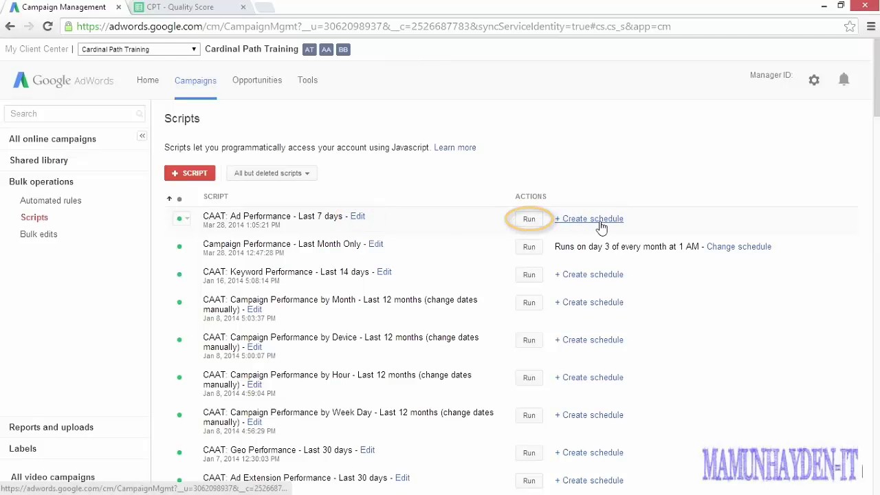Open the Campaigns navigation tab
Viewport: 880px width, 495px height.
[195, 80]
